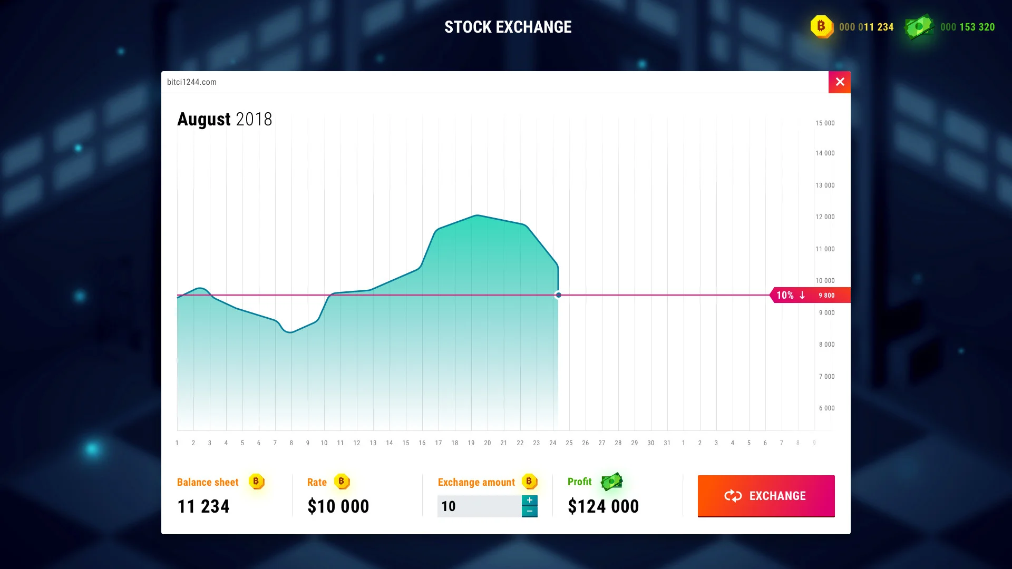1012x569 pixels.
Task: Close the stock exchange window
Action: click(x=840, y=82)
